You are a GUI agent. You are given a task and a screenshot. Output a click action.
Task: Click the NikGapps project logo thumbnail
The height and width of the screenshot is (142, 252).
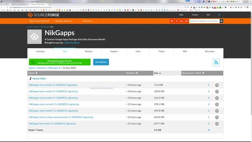click(x=35, y=37)
